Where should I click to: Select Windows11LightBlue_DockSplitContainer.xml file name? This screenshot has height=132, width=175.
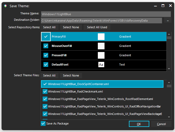(x=78, y=84)
